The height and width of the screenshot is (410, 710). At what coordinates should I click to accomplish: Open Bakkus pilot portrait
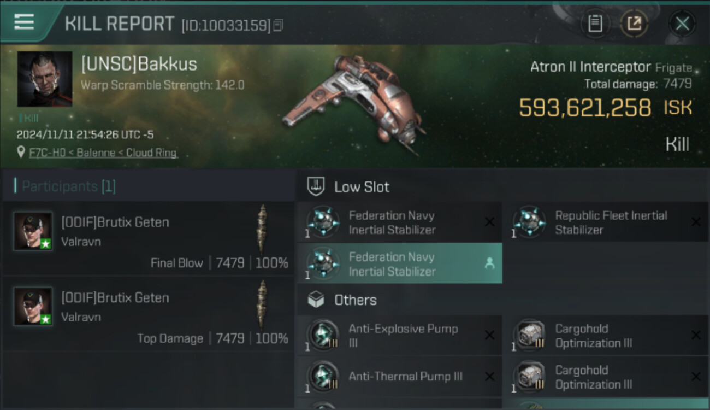pyautogui.click(x=45, y=79)
